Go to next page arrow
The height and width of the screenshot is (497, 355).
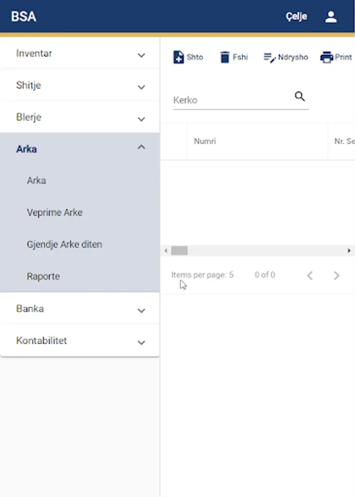(x=336, y=276)
